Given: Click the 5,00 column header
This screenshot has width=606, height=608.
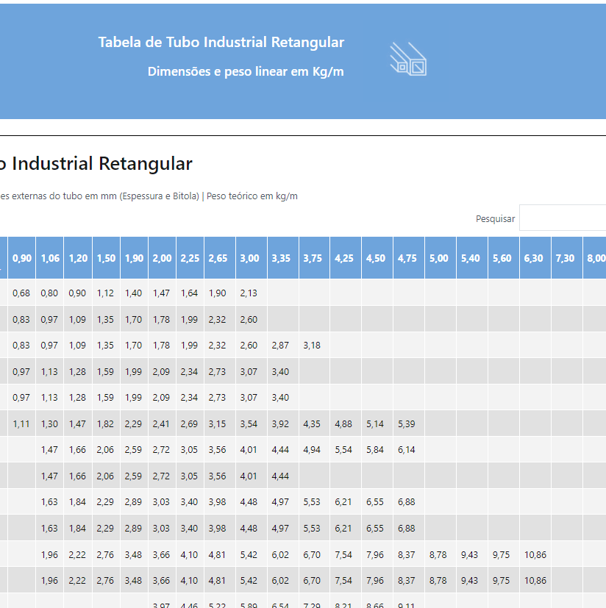Looking at the screenshot, I should tap(438, 258).
